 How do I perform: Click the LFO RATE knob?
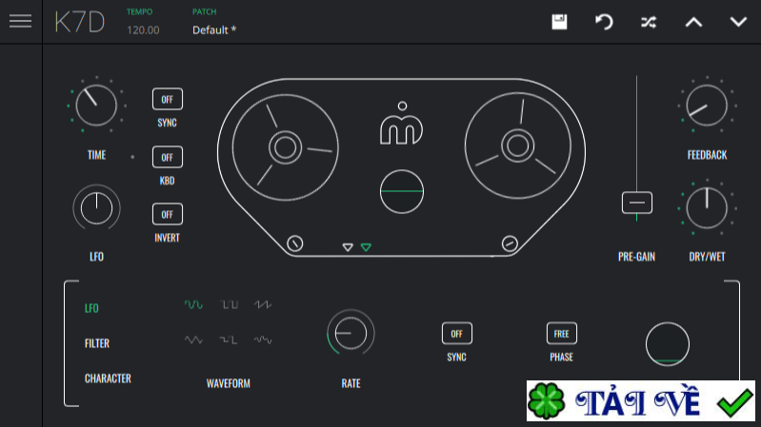tap(350, 334)
